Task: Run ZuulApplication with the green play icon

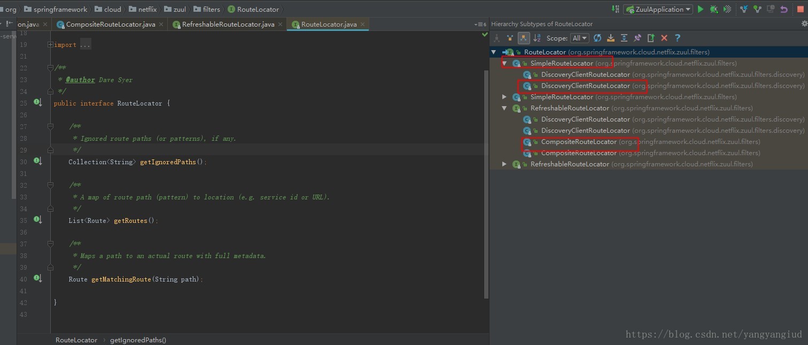Action: point(701,9)
